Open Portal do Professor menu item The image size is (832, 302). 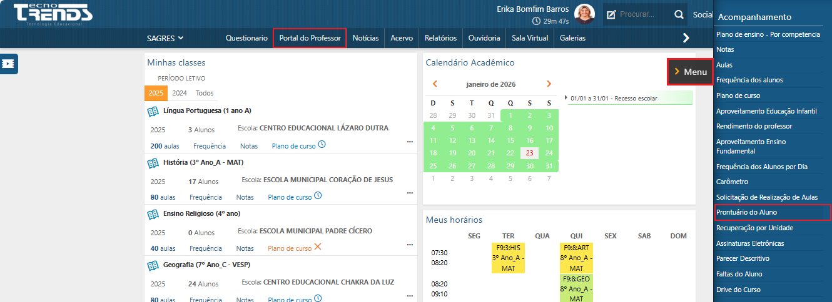click(310, 38)
